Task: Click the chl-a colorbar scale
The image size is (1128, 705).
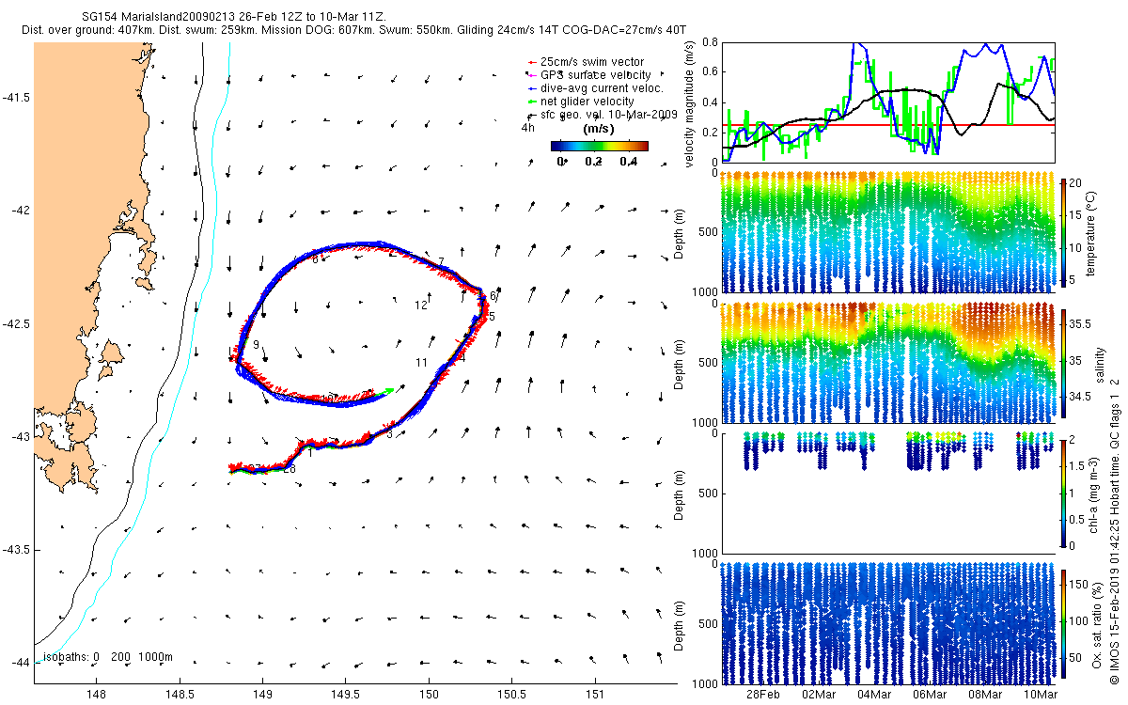Action: pos(1063,492)
